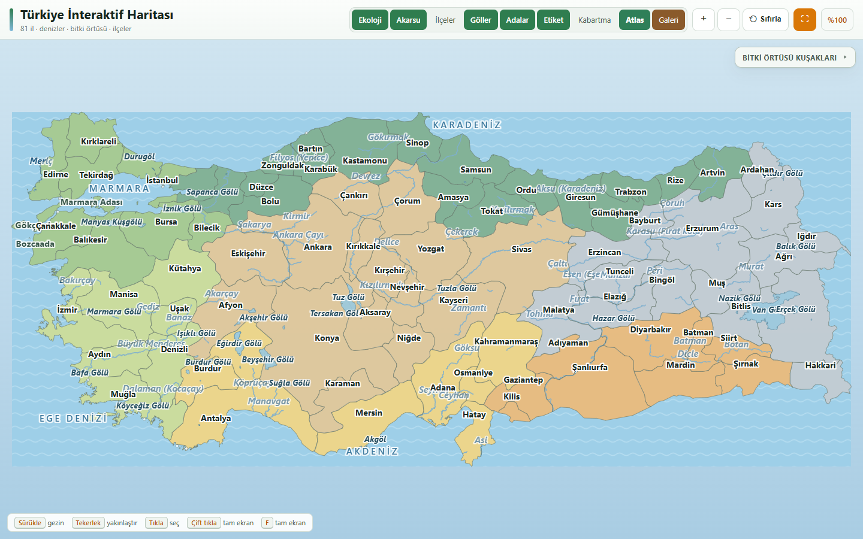Viewport: 863px width, 539px height.
Task: Toggle the Akarsu rivers layer
Action: pos(409,20)
